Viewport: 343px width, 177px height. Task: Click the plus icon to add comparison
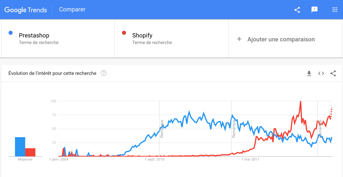click(239, 39)
